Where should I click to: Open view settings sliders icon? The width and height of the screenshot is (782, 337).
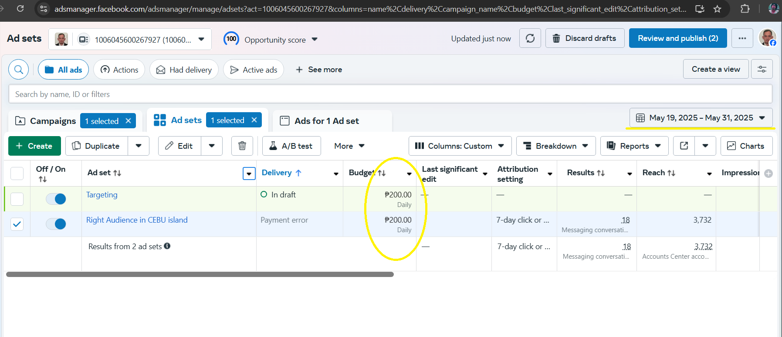pos(762,69)
